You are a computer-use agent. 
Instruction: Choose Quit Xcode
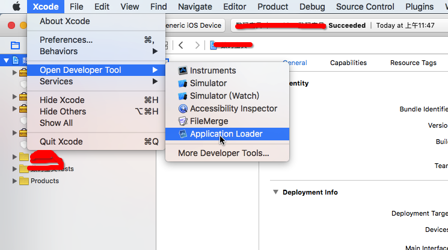[x=96, y=142]
